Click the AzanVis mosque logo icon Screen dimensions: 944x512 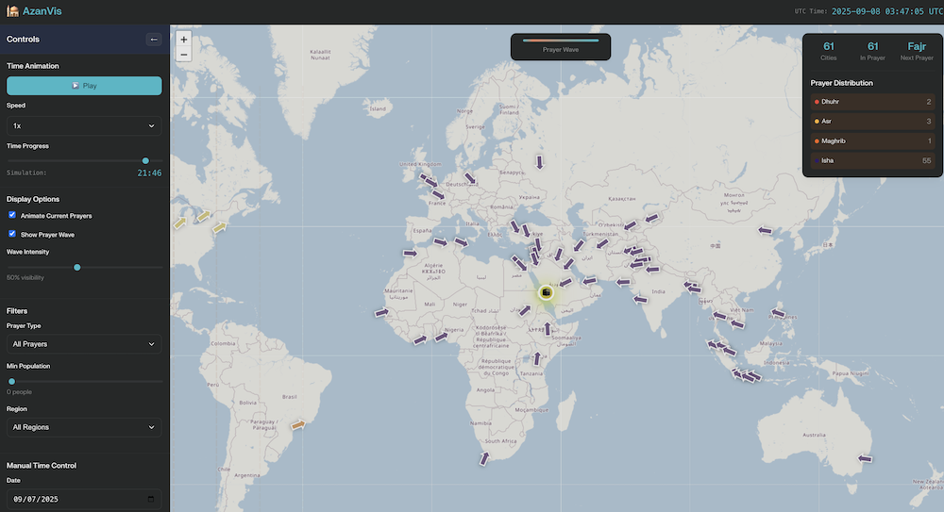click(12, 11)
